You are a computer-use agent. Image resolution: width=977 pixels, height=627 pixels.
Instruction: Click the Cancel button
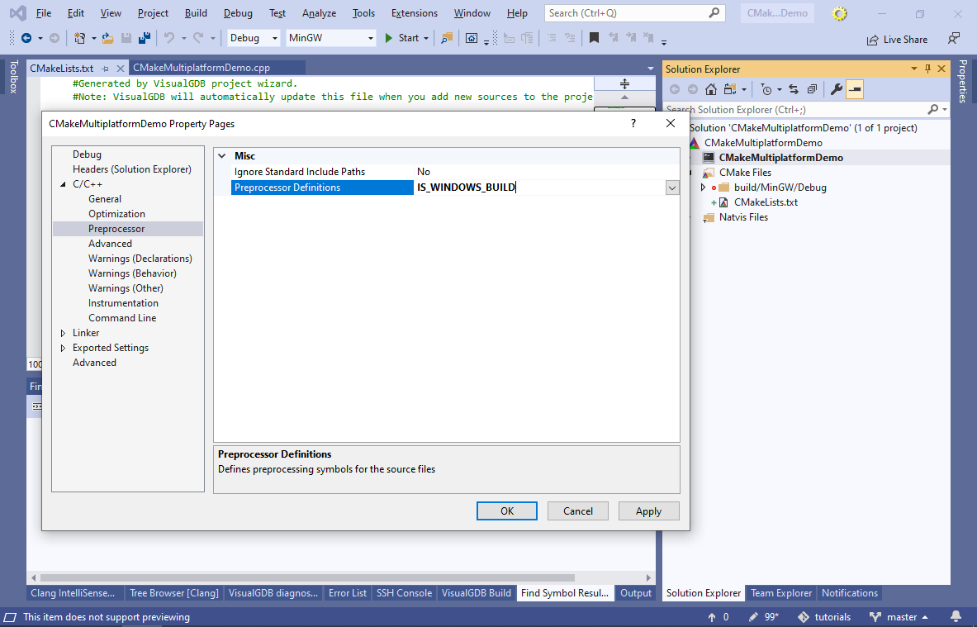coord(577,511)
